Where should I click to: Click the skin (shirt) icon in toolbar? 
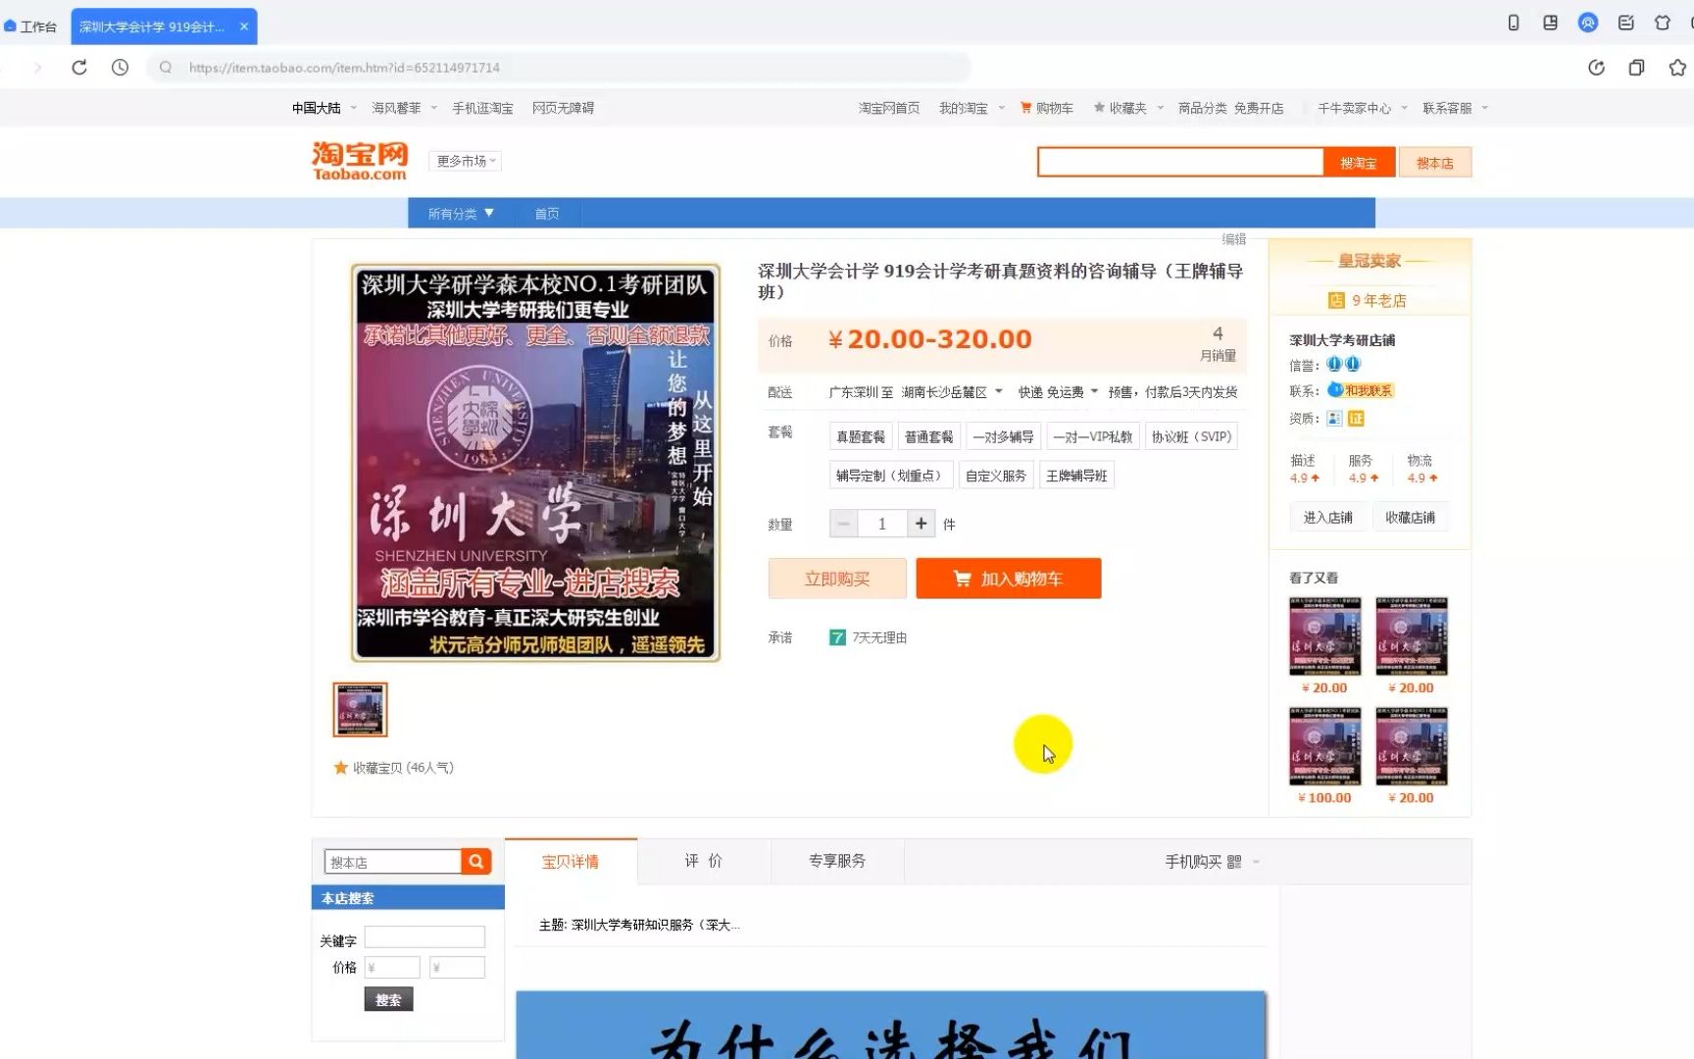[x=1663, y=23]
